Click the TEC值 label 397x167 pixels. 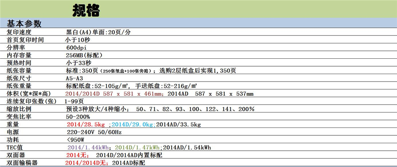[x=15, y=147]
